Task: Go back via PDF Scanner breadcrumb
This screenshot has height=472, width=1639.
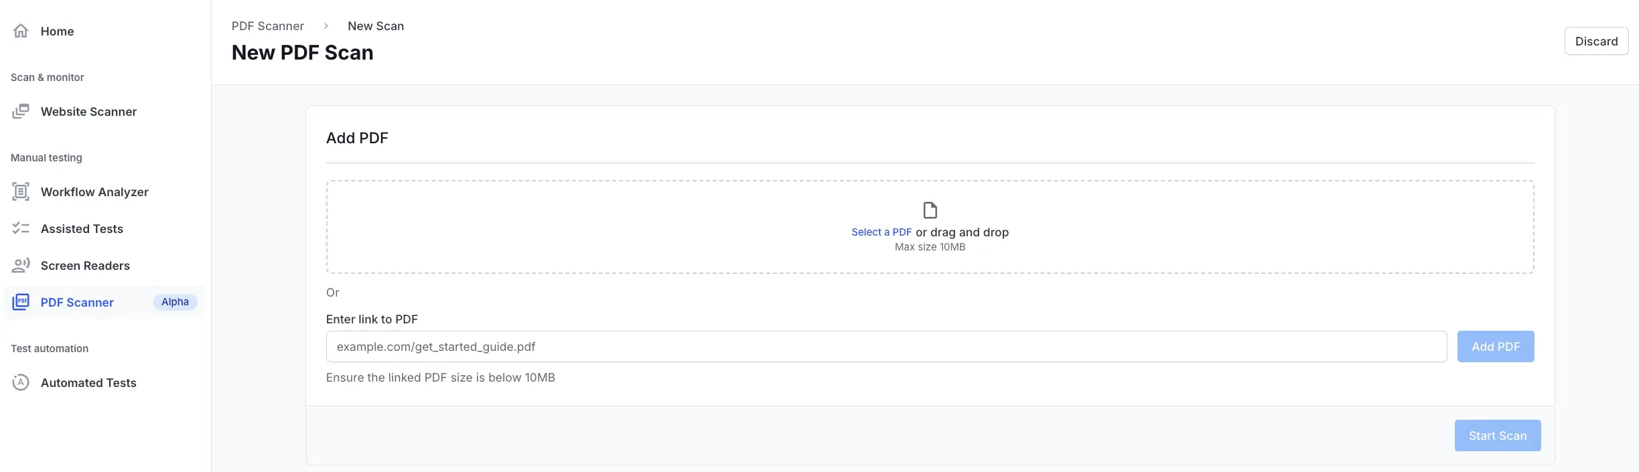Action: (x=267, y=26)
